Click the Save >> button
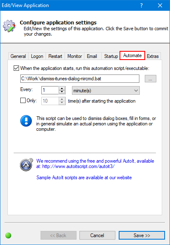The height and width of the screenshot is (245, 170). (142, 235)
